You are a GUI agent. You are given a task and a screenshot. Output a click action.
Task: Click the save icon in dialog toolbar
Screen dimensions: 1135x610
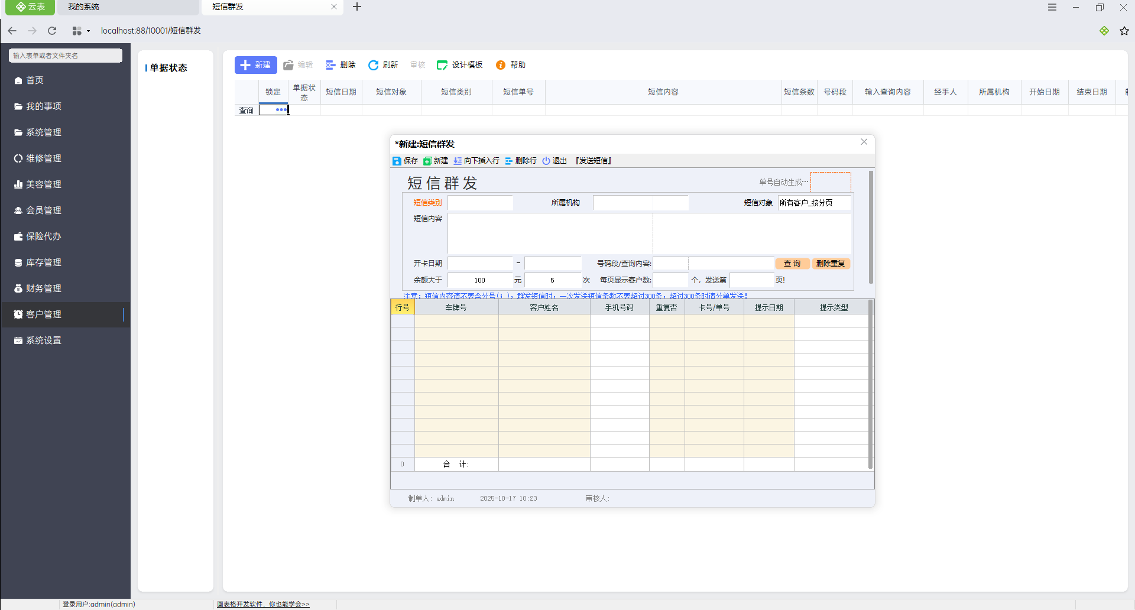397,161
